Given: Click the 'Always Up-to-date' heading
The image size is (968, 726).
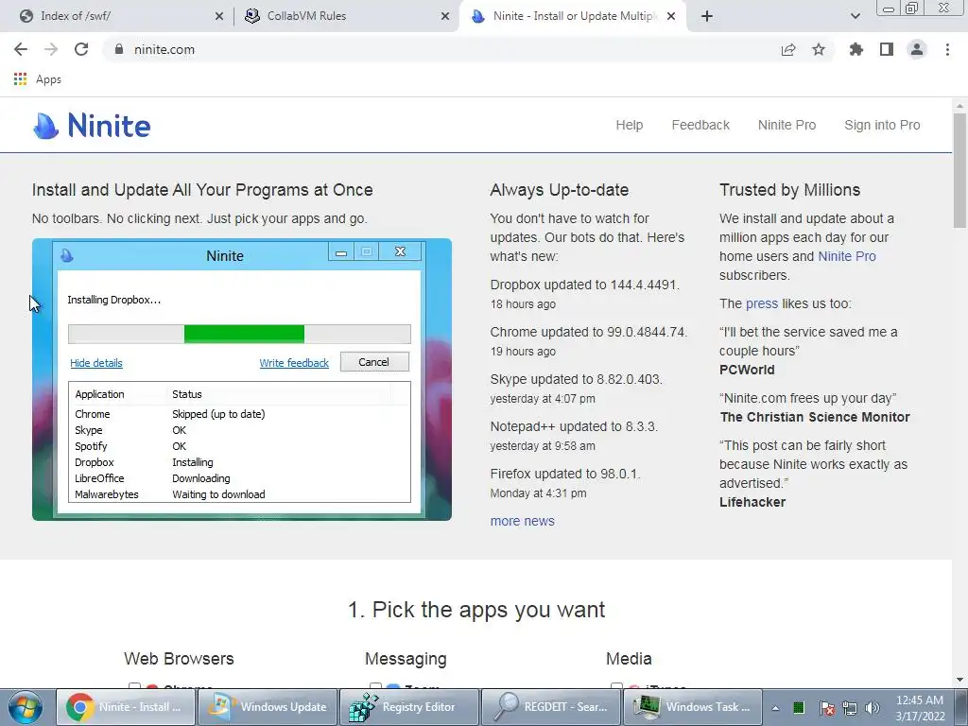Looking at the screenshot, I should 560,189.
